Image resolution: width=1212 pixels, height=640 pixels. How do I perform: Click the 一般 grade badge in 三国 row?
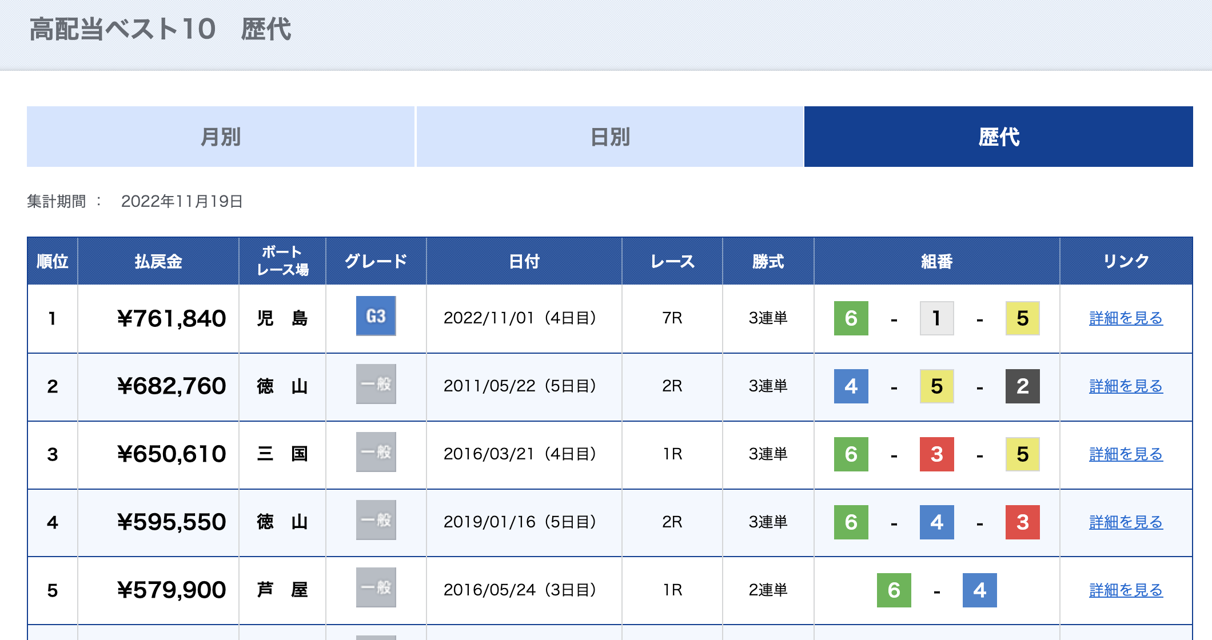[376, 452]
